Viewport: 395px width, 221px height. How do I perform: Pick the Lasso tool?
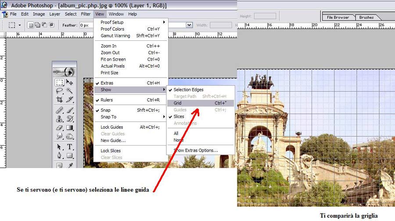pyautogui.click(x=59, y=91)
